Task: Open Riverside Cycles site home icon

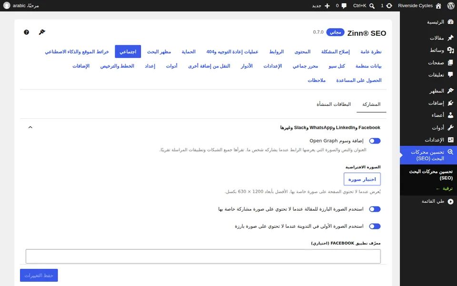Action: [x=438, y=6]
